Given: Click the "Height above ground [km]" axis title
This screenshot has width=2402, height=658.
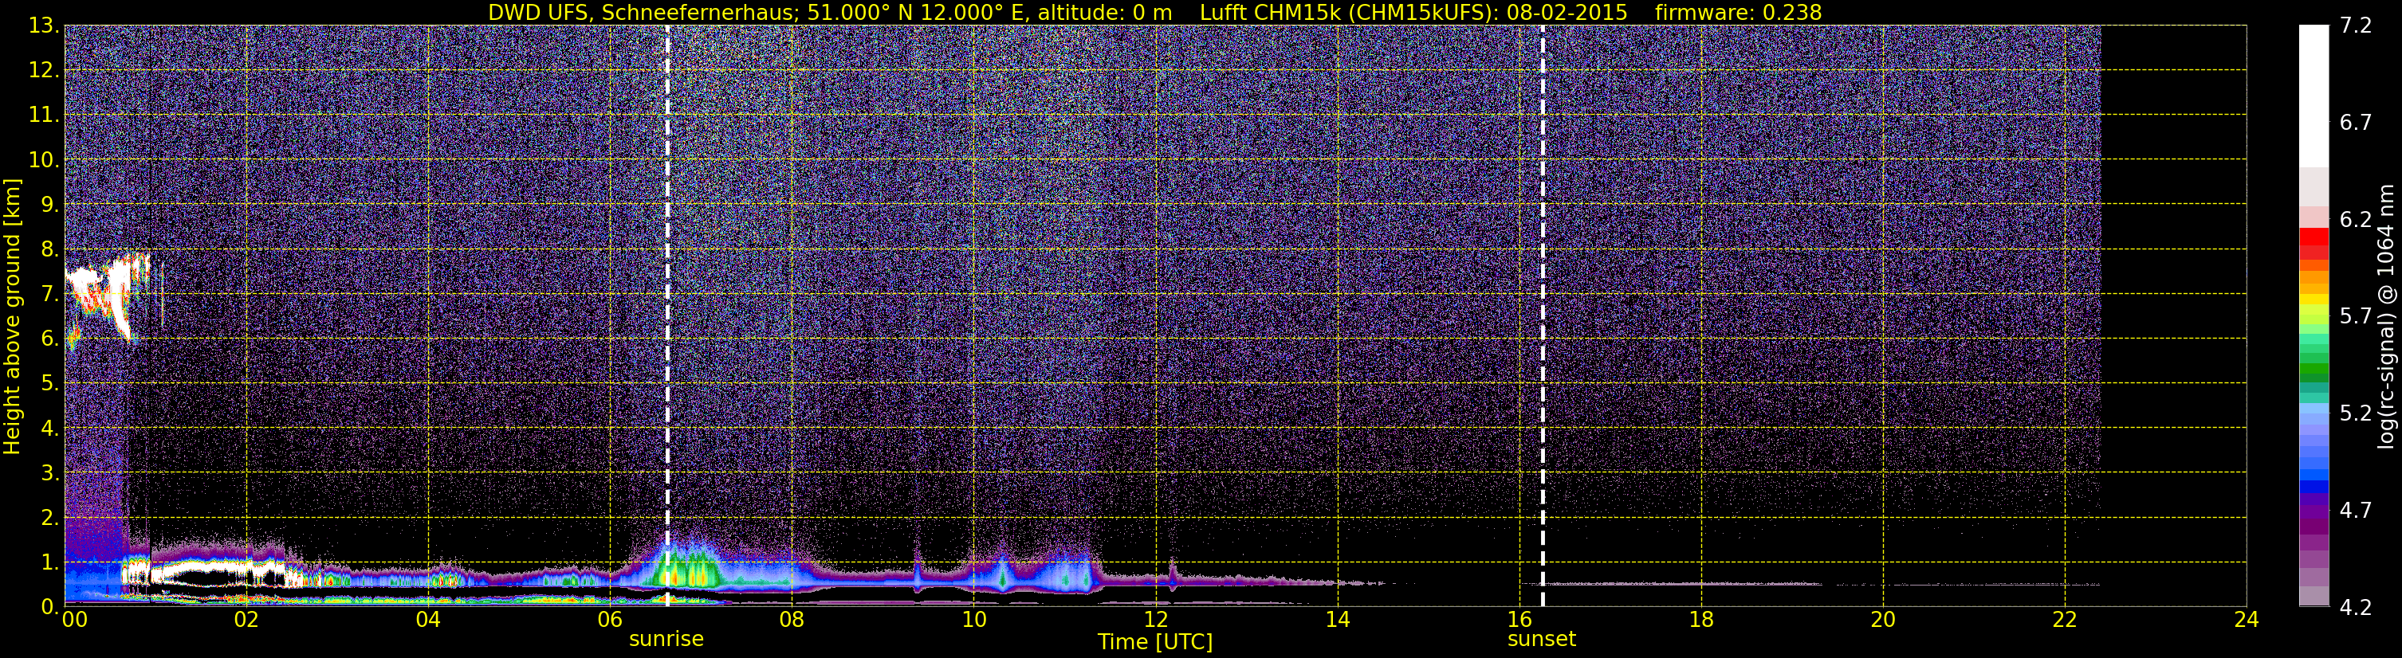Looking at the screenshot, I should 12,316.
